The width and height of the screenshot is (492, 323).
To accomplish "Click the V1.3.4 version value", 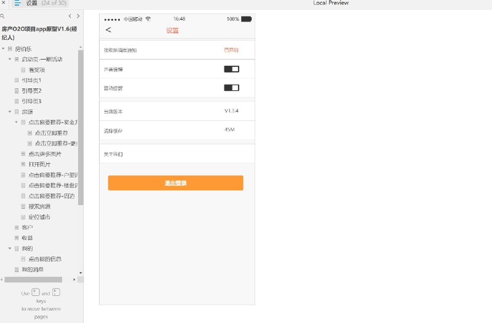I will [x=231, y=111].
